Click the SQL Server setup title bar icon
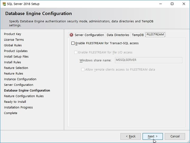190x143 pixels. click(4, 4)
